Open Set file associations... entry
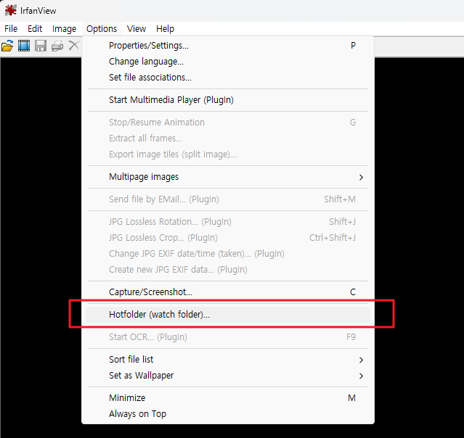Image resolution: width=464 pixels, height=438 pixels. 228,78
